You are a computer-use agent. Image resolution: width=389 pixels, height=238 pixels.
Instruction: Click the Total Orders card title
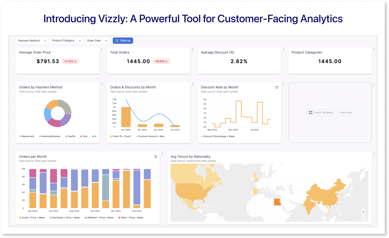120,53
